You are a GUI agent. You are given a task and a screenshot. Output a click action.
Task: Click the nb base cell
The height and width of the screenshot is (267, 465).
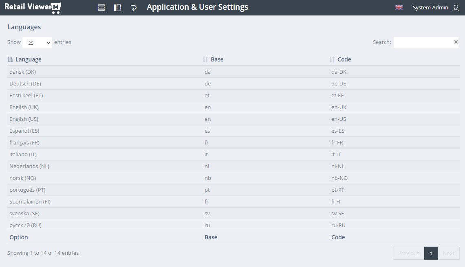coord(208,178)
